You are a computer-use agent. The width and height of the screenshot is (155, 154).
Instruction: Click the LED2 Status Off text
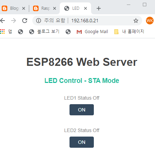tap(82, 130)
